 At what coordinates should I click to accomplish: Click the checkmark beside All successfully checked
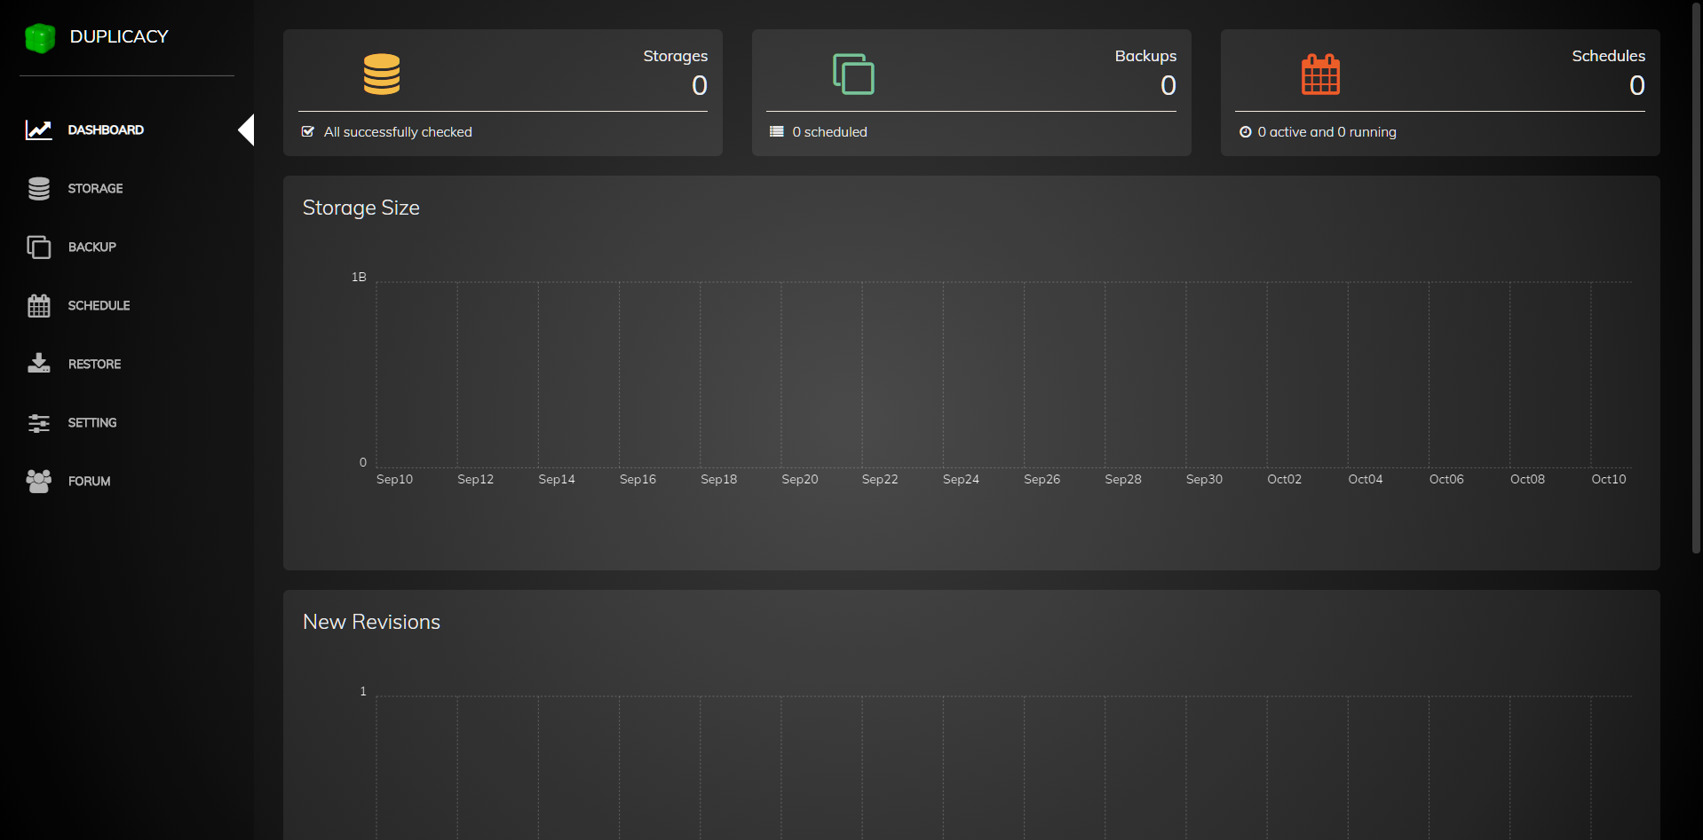[x=308, y=132]
